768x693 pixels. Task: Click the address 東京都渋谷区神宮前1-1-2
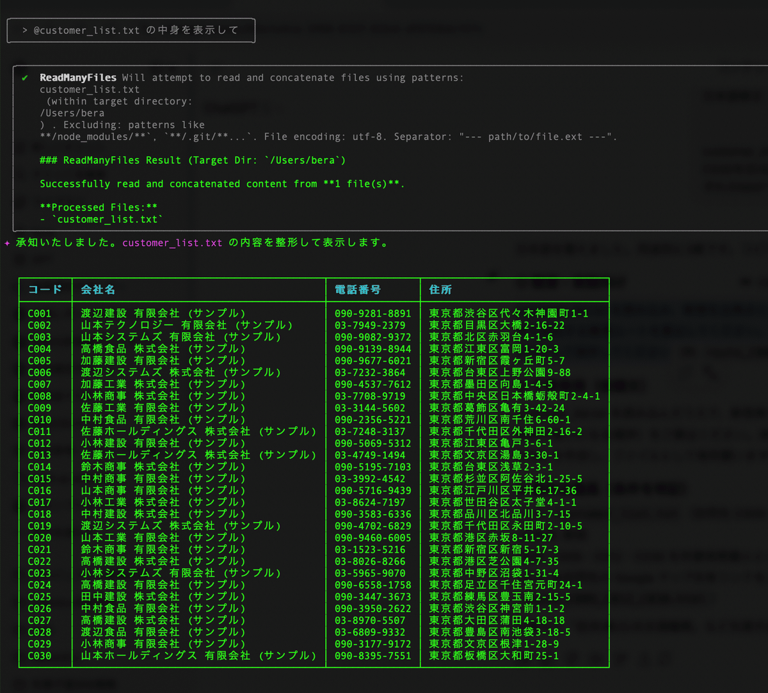(x=497, y=609)
